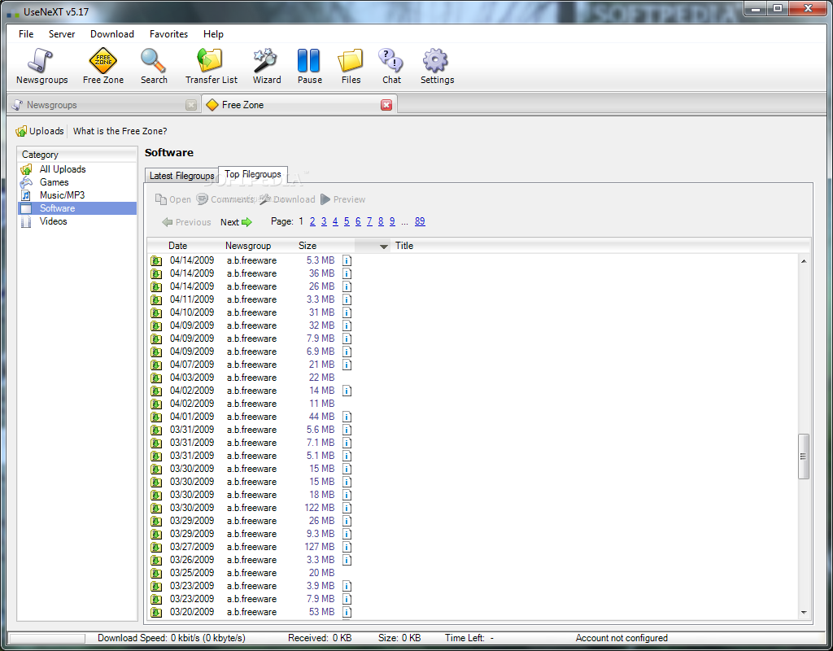The image size is (833, 651).
Task: Click the info icon for the 122 MB row
Action: [347, 508]
